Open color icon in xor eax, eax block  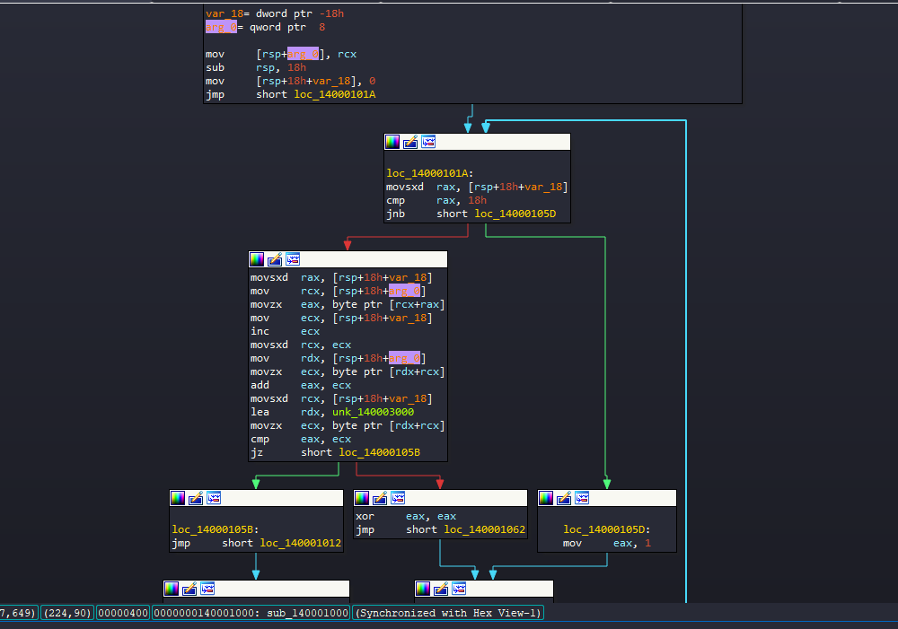(x=362, y=498)
